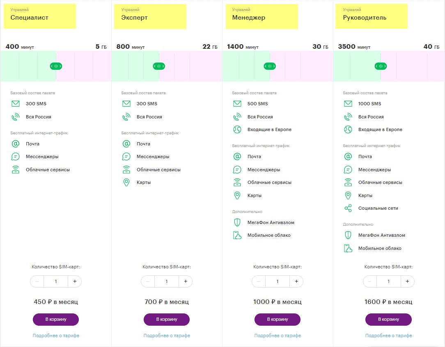Click the Облачные сервисы icon under Эксперт
This screenshot has width=445, height=347.
click(126, 170)
